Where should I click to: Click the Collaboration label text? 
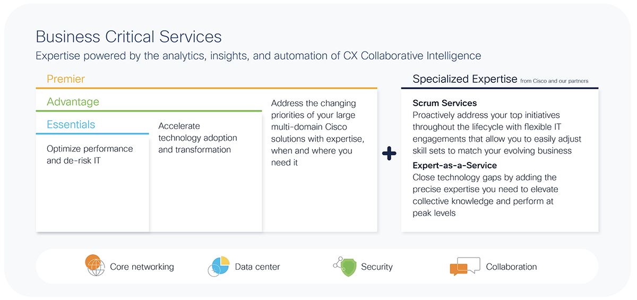[511, 267]
